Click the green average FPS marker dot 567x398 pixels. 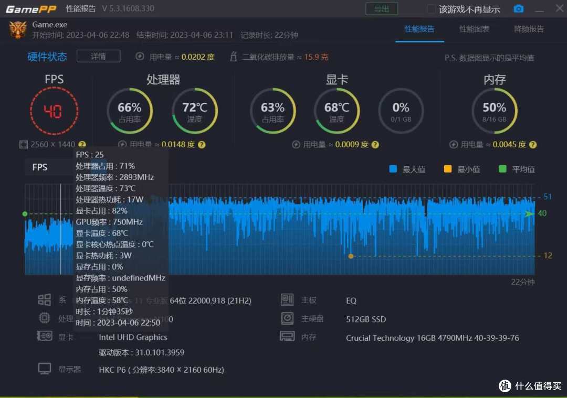(x=25, y=214)
